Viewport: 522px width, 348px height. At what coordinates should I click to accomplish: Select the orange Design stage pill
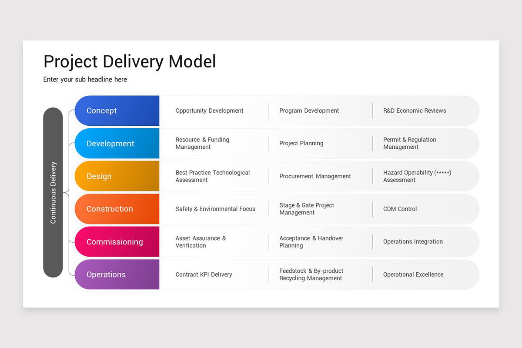point(117,176)
